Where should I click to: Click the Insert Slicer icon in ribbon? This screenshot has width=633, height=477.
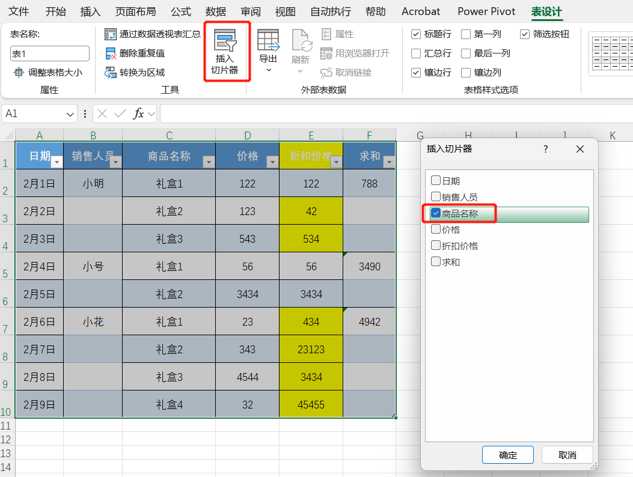(225, 40)
